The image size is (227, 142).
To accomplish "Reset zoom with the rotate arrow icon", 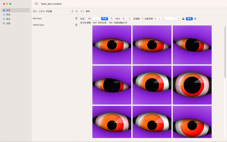I will pyautogui.click(x=130, y=19).
